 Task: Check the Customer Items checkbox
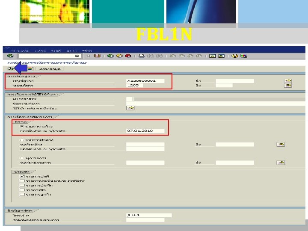[22, 194]
